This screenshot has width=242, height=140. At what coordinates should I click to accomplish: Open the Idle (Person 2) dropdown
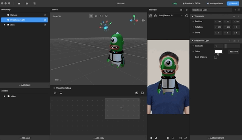click(x=171, y=16)
